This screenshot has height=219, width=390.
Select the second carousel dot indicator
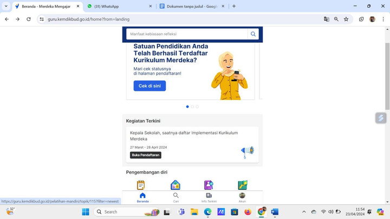pos(192,107)
